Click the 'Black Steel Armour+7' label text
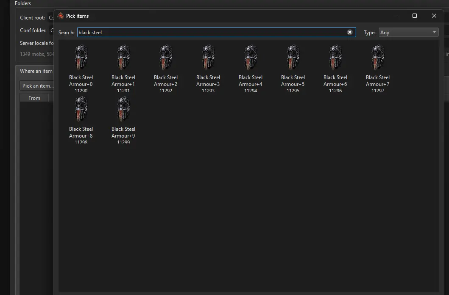This screenshot has height=295, width=449. pyautogui.click(x=378, y=80)
